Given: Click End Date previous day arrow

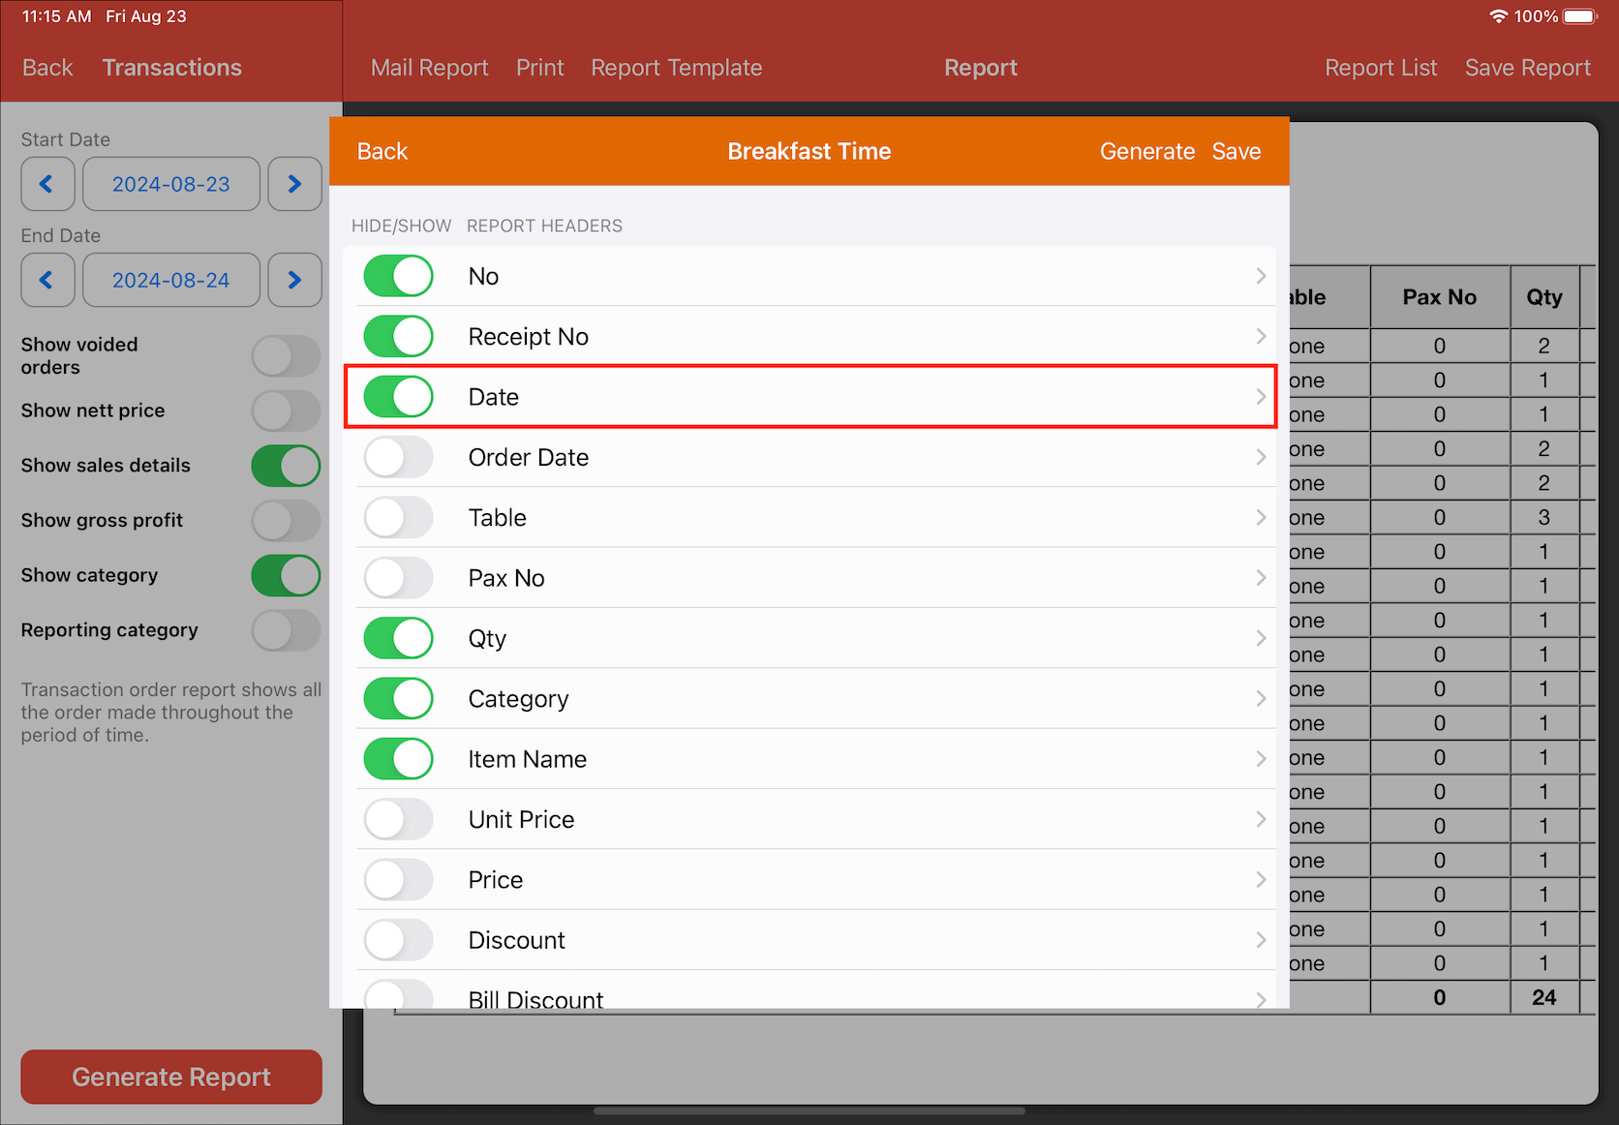Looking at the screenshot, I should tap(47, 280).
